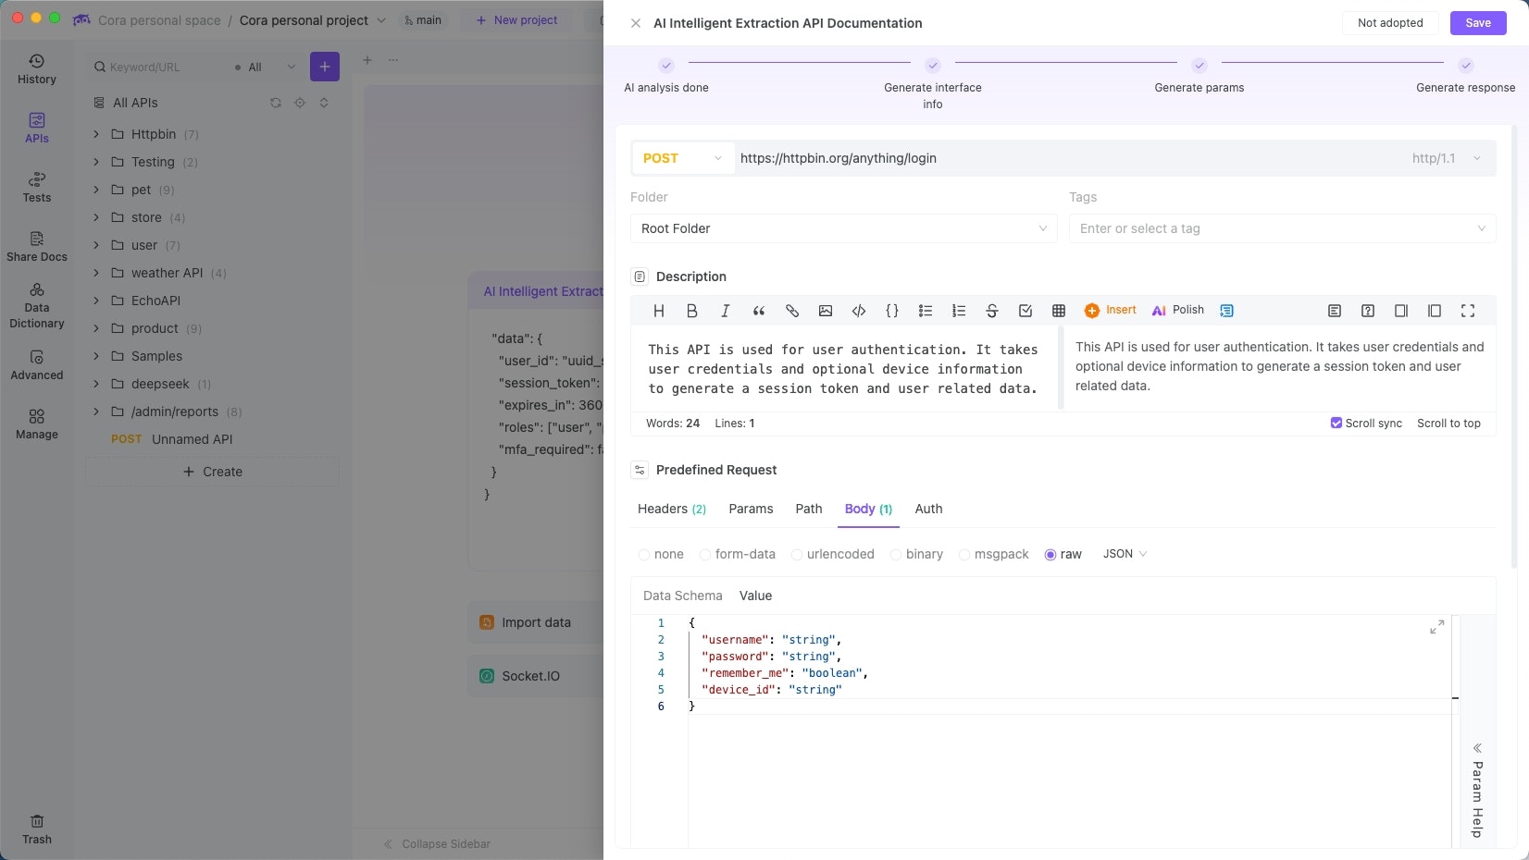Open the Trash in the sidebar
1529x860 pixels.
click(x=37, y=829)
